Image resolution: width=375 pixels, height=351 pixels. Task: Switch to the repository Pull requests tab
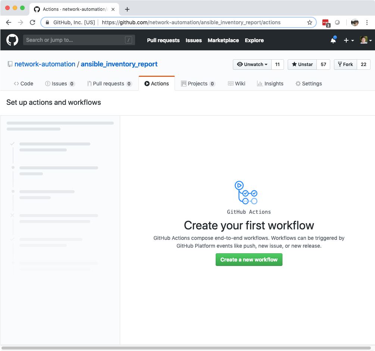(110, 84)
